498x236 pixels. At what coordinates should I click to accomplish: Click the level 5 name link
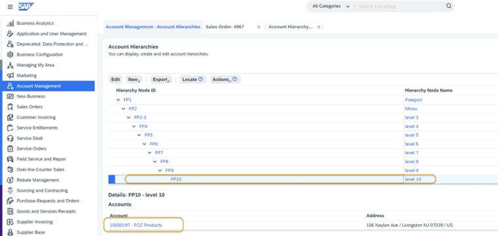coord(412,135)
